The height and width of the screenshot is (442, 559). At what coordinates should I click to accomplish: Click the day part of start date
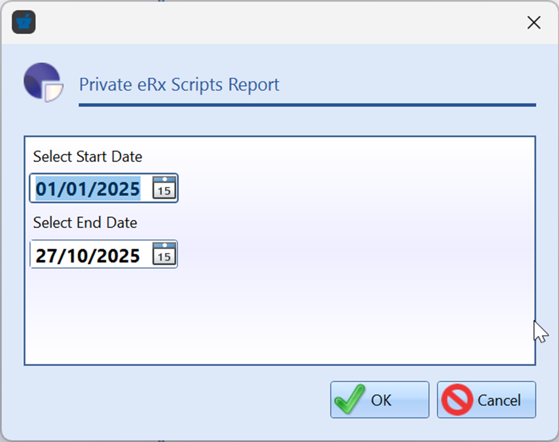pos(46,189)
